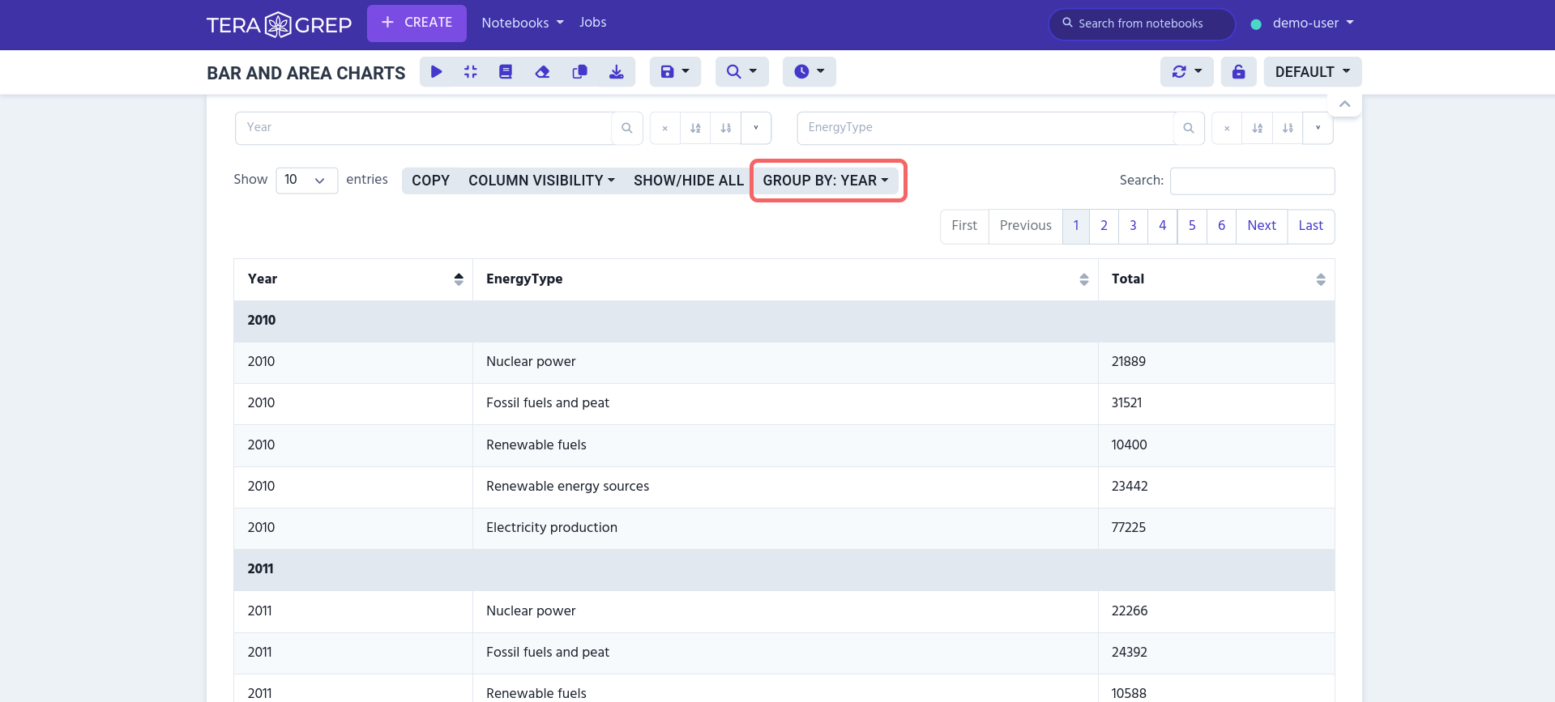Open the DEFAULT view dropdown
This screenshot has height=702, width=1555.
click(1312, 72)
